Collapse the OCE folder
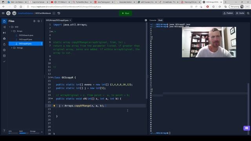The image size is (251, 141). point(10,27)
